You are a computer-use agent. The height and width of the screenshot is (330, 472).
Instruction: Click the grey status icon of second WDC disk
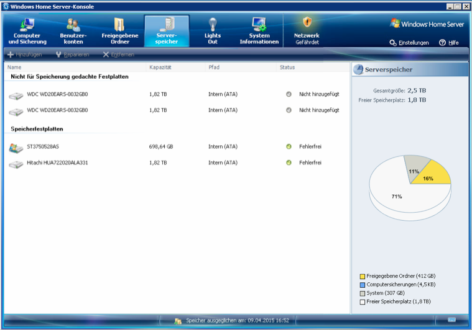tap(289, 110)
